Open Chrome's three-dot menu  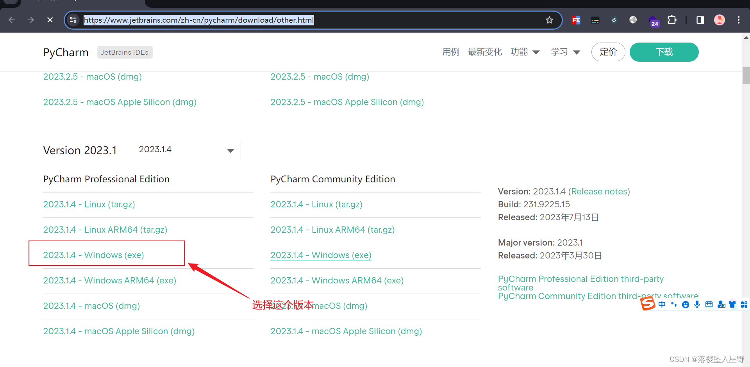(739, 20)
